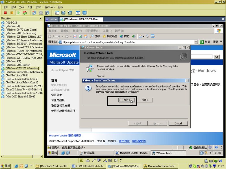Click the IE address URL field

pyautogui.click(x=128, y=42)
